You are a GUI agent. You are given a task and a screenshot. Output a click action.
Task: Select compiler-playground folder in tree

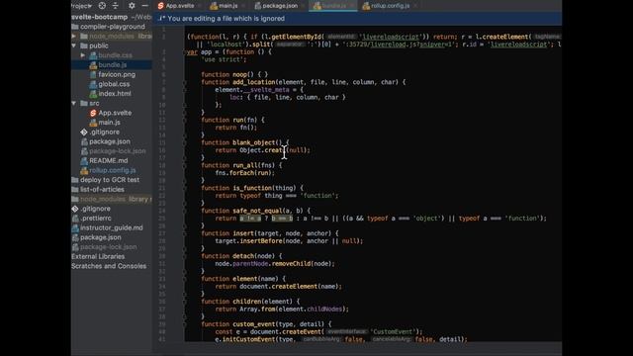[x=112, y=27]
